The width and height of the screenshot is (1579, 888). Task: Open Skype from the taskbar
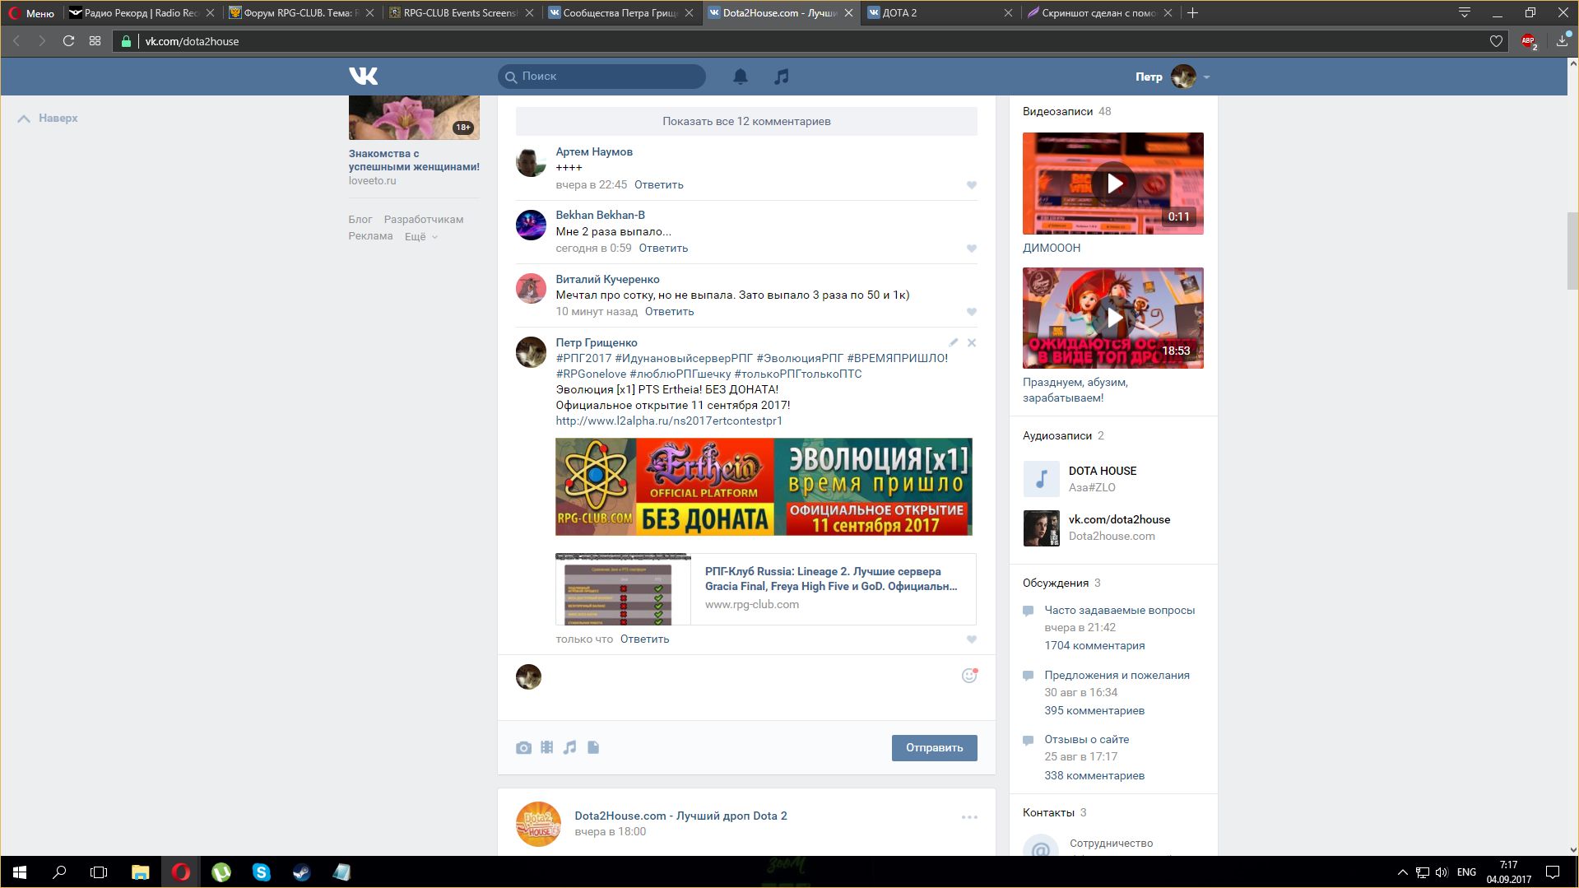[x=262, y=872]
